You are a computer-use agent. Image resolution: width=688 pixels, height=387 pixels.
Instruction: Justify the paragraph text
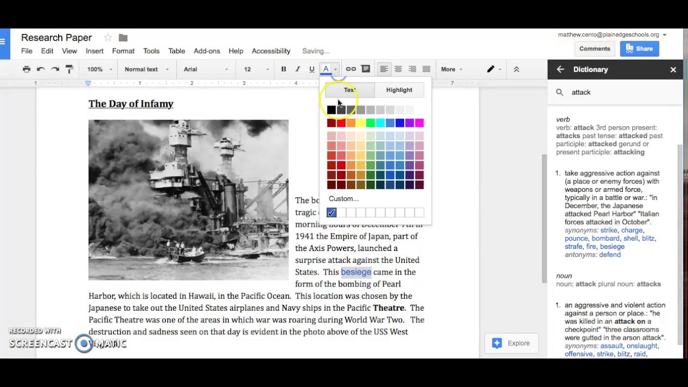(426, 69)
